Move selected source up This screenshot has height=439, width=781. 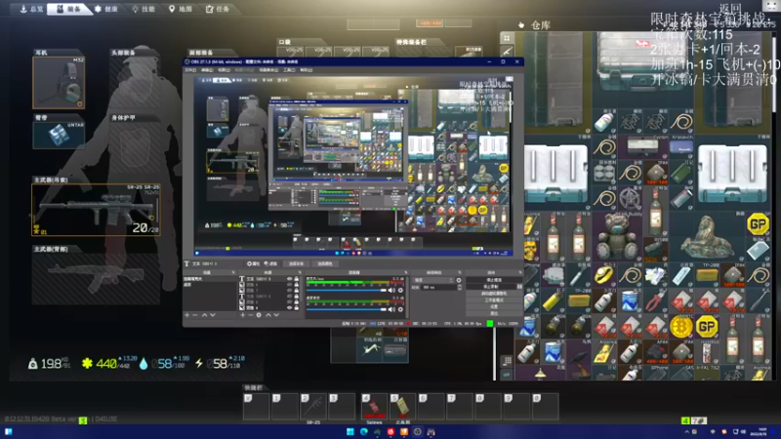[x=268, y=315]
